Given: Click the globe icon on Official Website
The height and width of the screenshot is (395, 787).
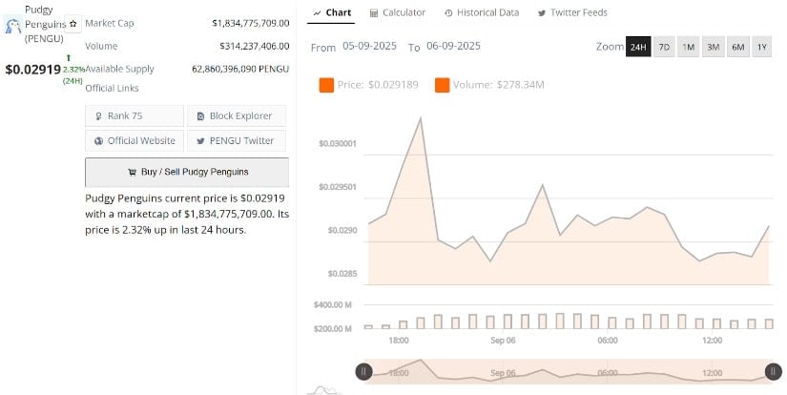Looking at the screenshot, I should point(99,141).
